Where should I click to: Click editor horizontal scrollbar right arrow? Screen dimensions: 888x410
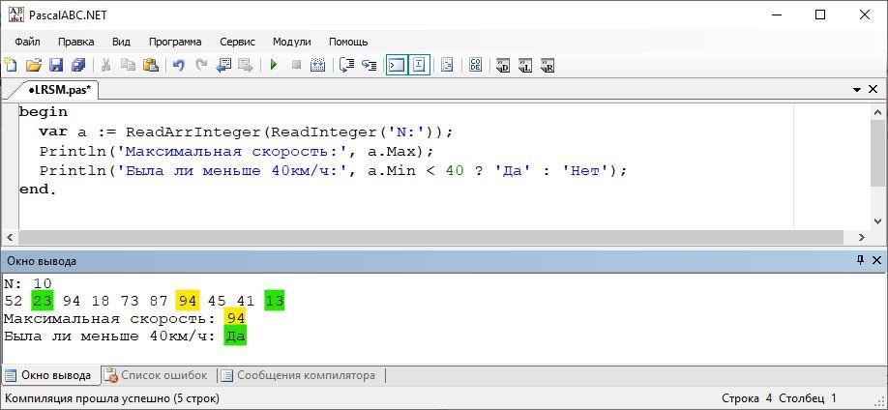coord(862,237)
